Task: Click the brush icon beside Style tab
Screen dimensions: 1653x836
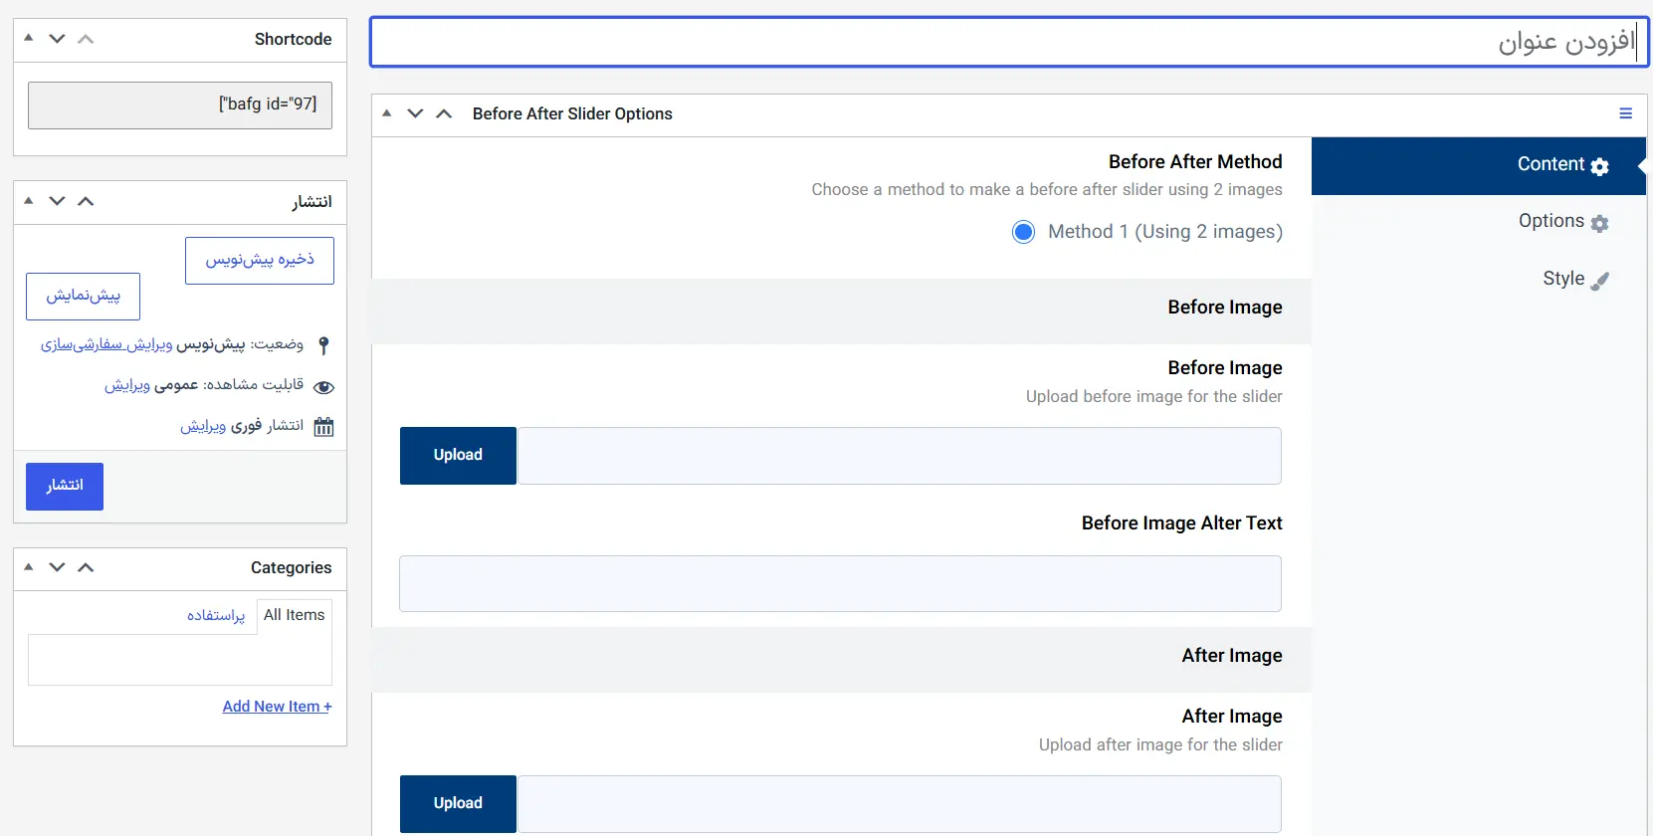Action: click(x=1599, y=281)
